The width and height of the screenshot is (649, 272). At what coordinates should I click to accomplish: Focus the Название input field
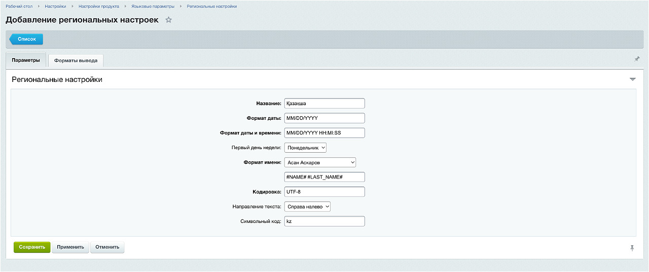(324, 103)
